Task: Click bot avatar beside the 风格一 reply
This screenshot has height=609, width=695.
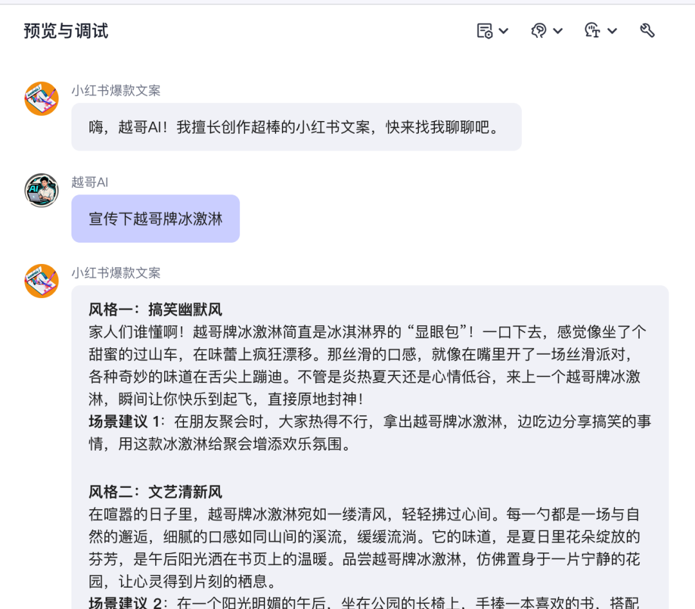Action: tap(41, 281)
